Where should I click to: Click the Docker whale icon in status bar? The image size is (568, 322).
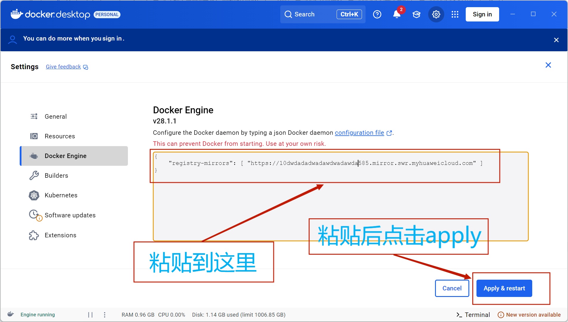[11, 314]
